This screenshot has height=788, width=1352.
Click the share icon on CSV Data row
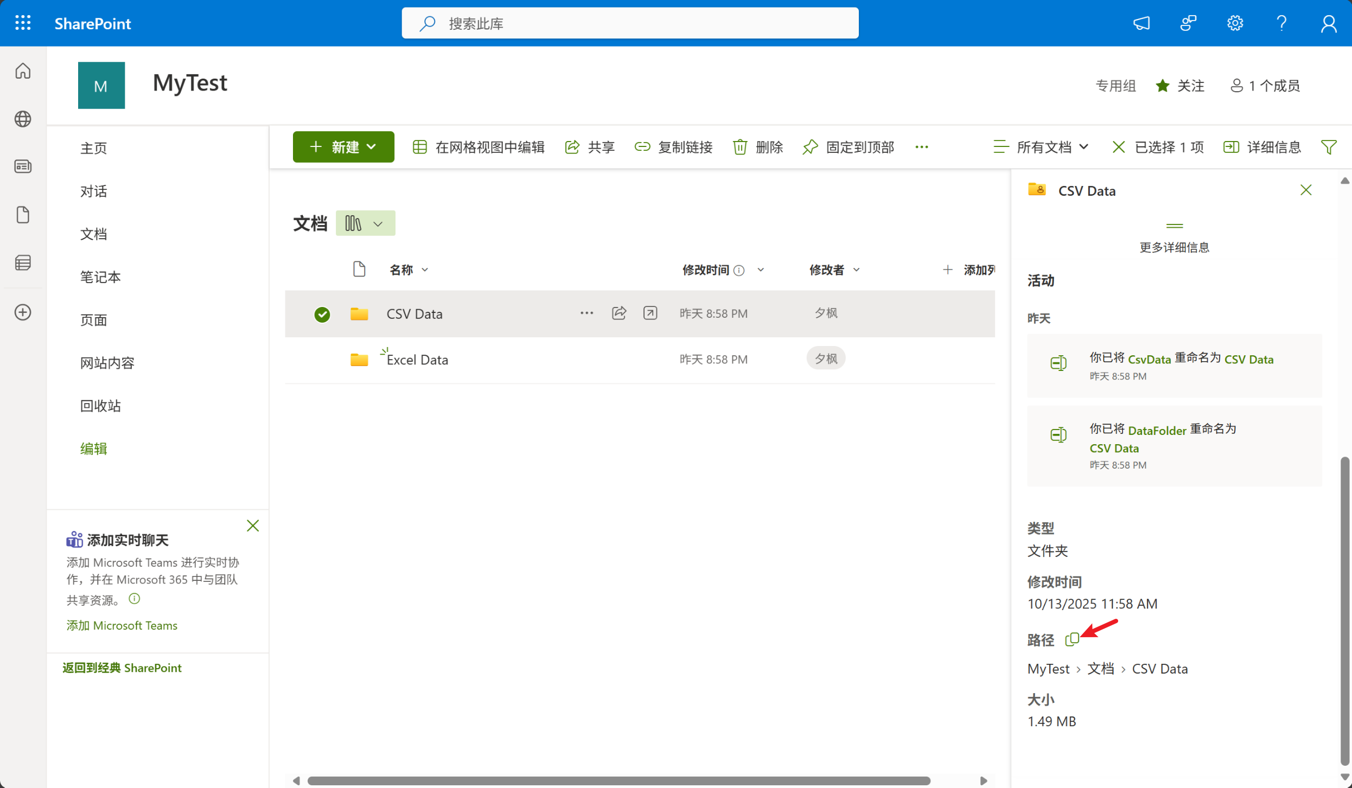coord(619,313)
